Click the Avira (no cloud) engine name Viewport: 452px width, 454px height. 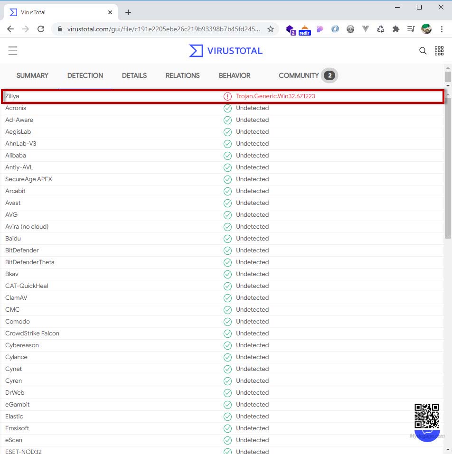27,226
